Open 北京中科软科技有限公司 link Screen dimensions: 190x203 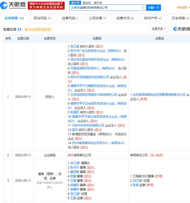click(x=88, y=125)
